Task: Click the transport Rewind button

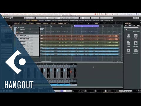Action: point(56,91)
